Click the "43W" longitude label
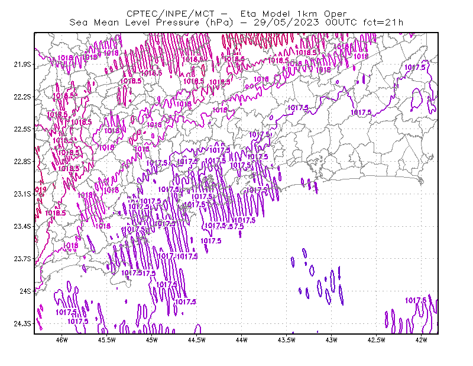The image size is (473, 366). click(x=331, y=340)
